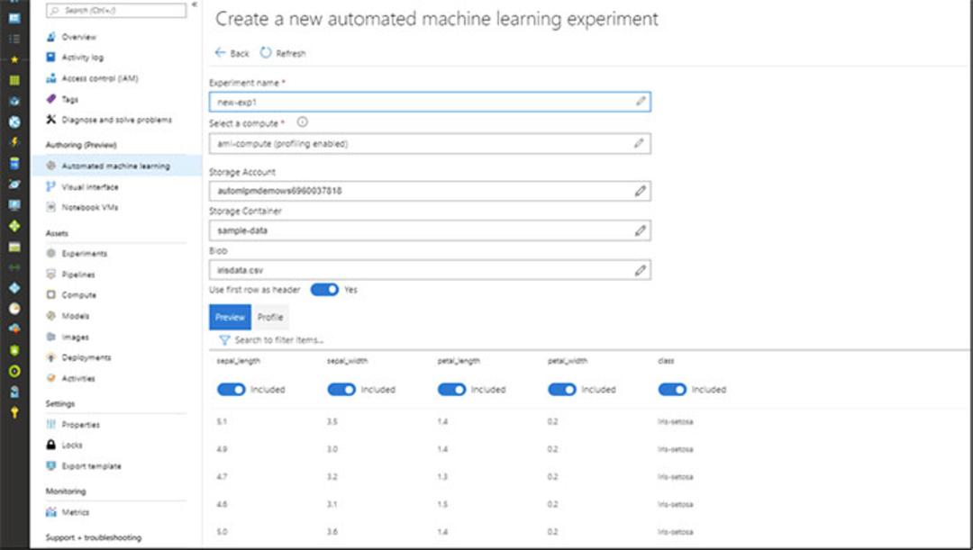The width and height of the screenshot is (973, 550).
Task: Toggle petal_length column Included switch
Action: 451,390
